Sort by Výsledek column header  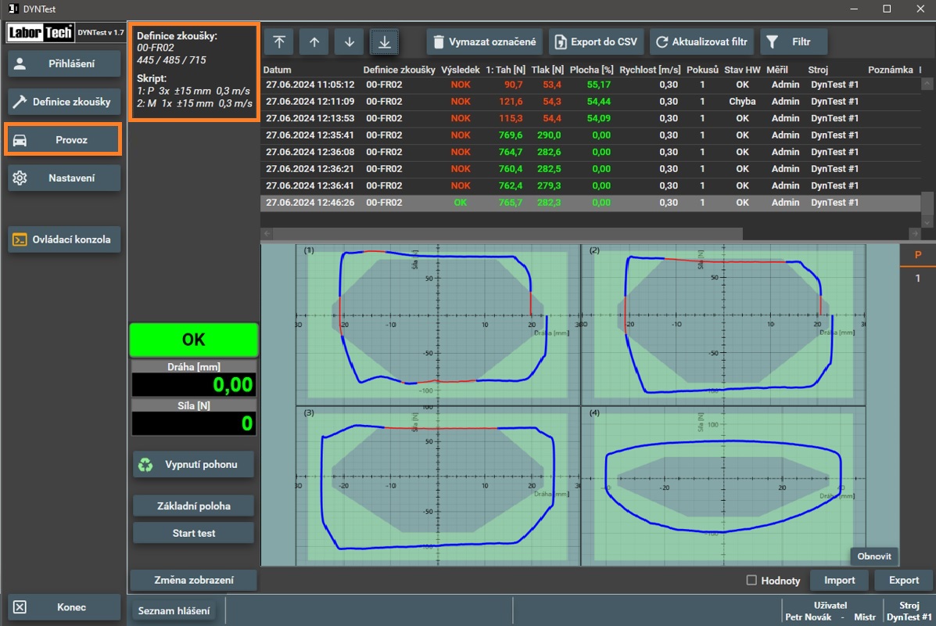click(461, 70)
